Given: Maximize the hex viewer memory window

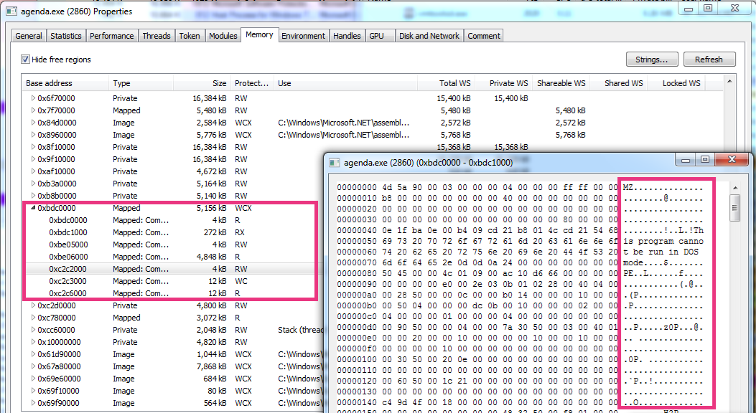Looking at the screenshot, I should tap(705, 161).
